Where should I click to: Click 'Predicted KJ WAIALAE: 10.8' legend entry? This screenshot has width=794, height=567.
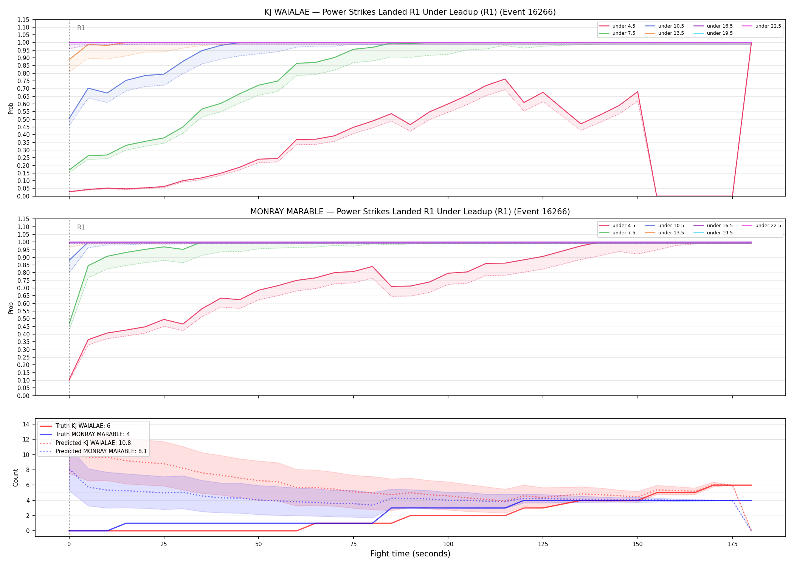(85, 443)
